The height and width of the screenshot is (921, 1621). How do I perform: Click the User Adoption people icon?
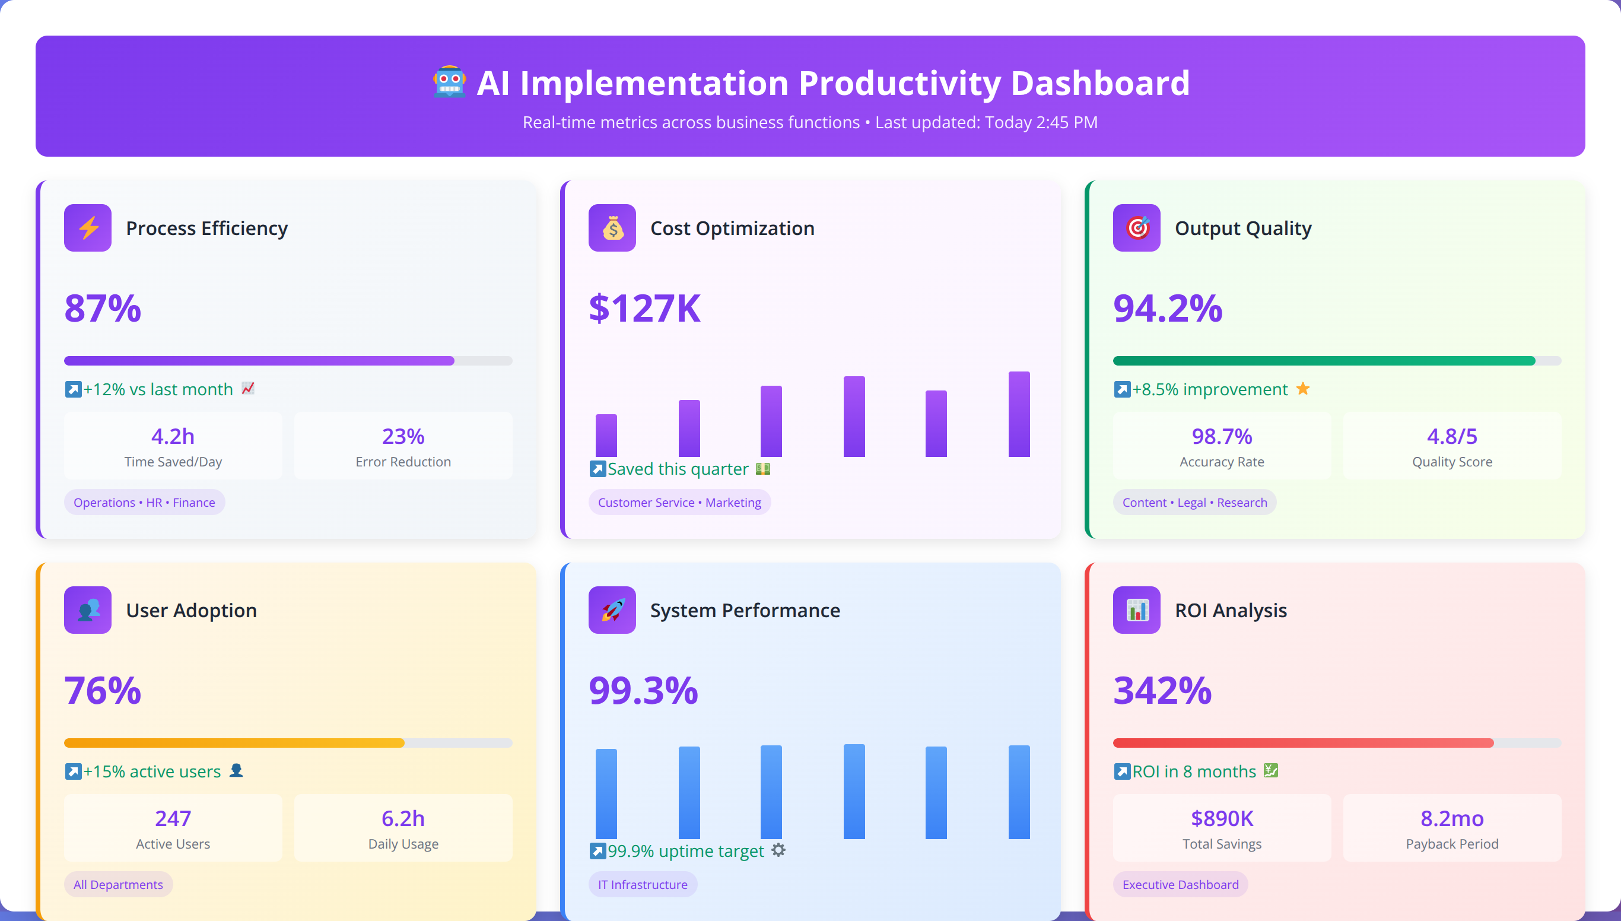click(x=88, y=610)
